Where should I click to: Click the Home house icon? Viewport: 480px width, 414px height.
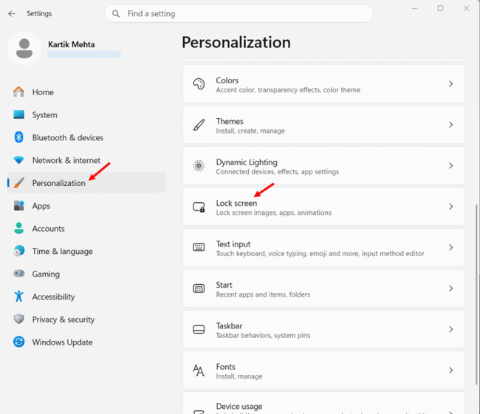[x=18, y=92]
